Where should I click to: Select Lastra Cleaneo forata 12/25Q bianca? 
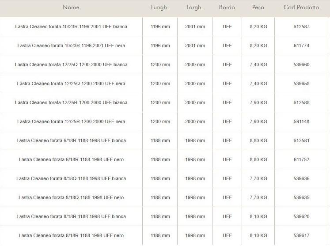[x=71, y=65]
